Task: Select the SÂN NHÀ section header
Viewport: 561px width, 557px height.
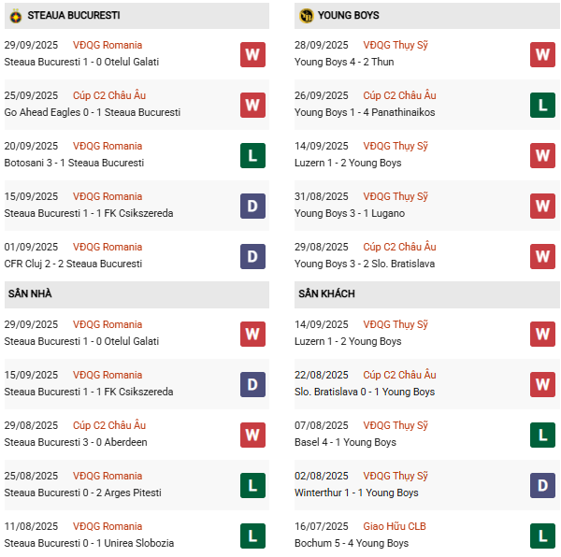Action: pyautogui.click(x=30, y=294)
